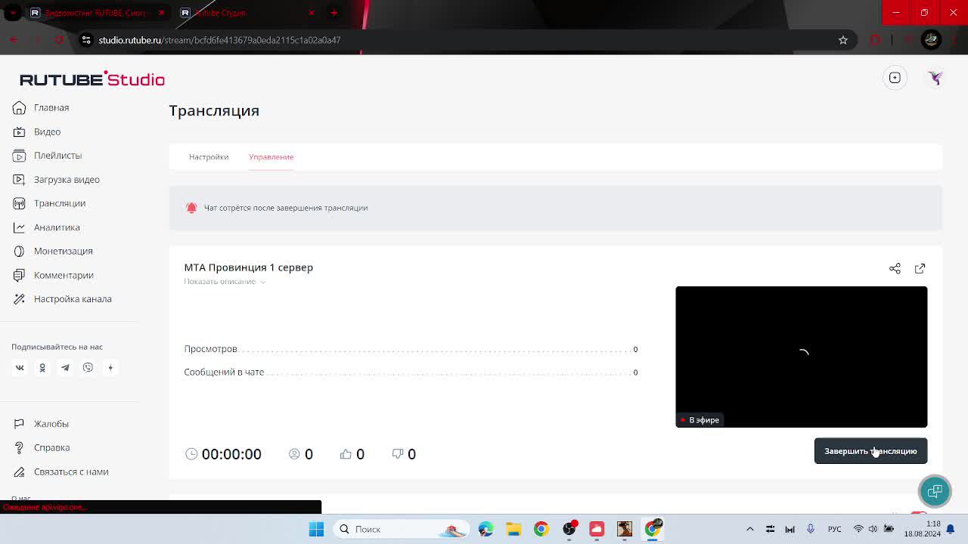Click the VK social icon
The height and width of the screenshot is (544, 968).
tap(20, 368)
